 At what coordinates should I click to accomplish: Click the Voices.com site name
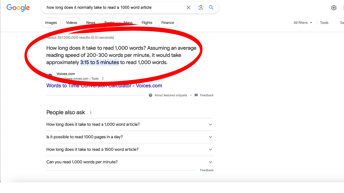[x=66, y=74]
